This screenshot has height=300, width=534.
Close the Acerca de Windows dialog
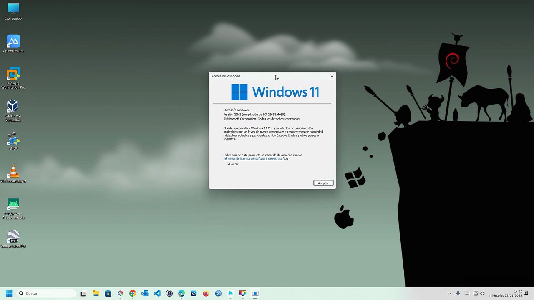[x=332, y=76]
